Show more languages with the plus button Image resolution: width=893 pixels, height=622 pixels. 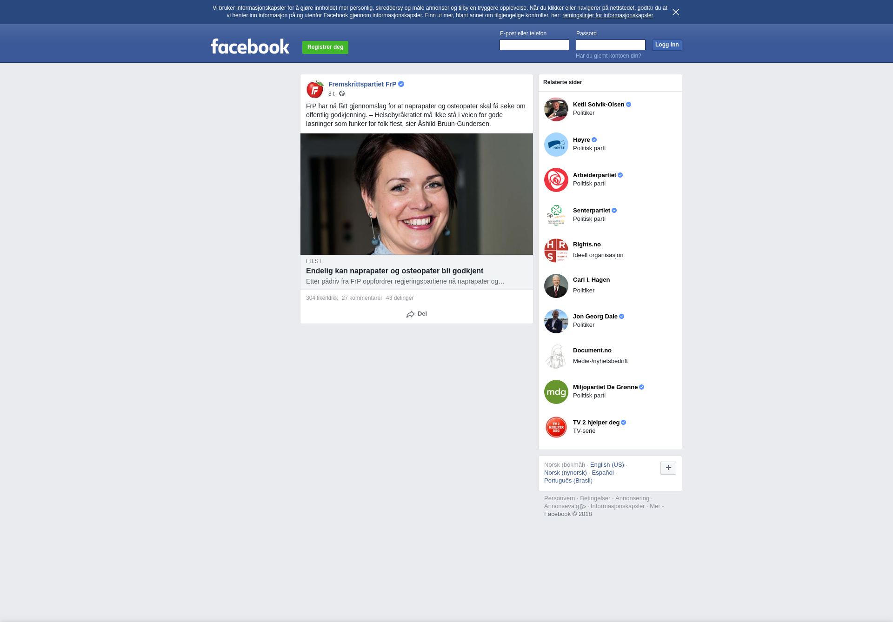coord(668,468)
